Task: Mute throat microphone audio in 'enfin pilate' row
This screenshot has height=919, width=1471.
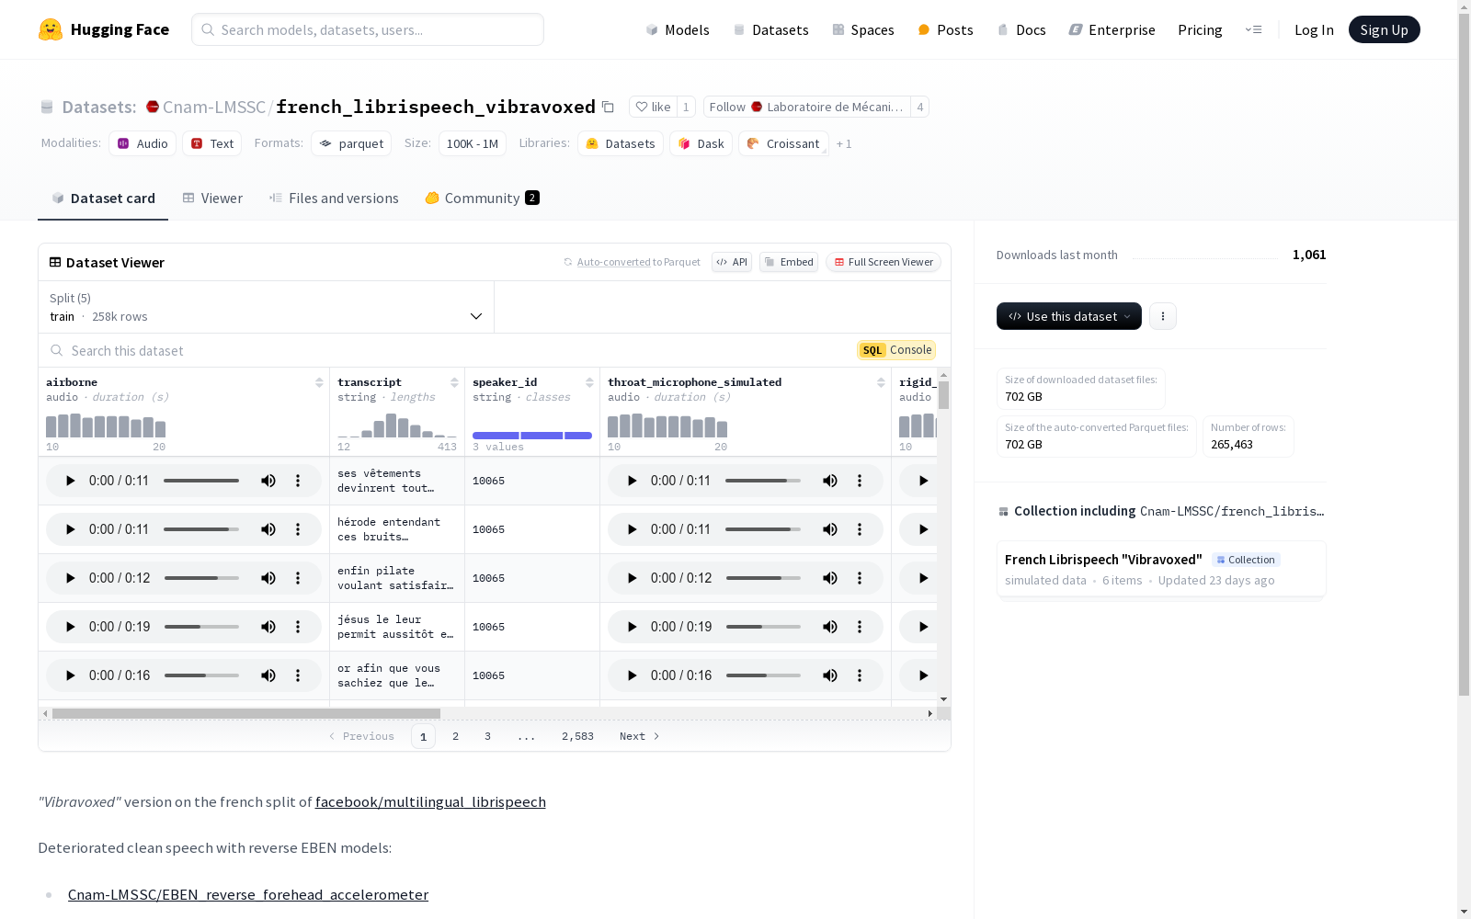Action: (x=830, y=578)
